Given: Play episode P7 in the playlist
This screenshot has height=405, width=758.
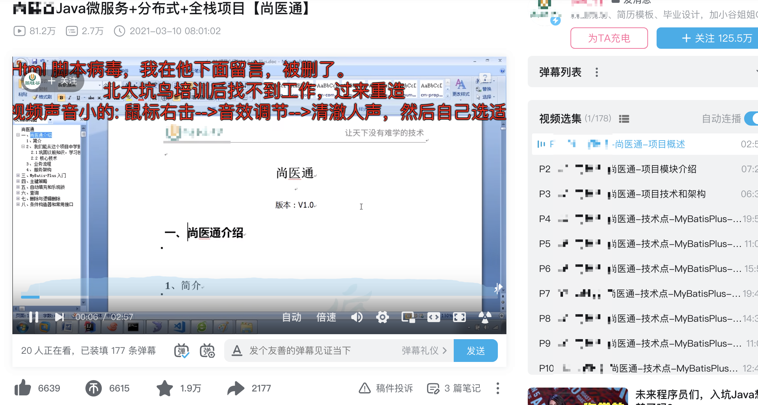Looking at the screenshot, I should 645,294.
